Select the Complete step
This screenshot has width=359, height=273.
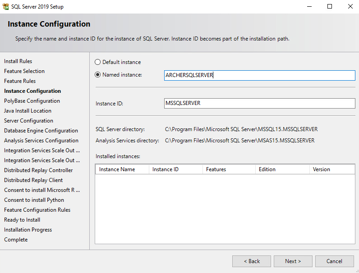[x=16, y=240]
